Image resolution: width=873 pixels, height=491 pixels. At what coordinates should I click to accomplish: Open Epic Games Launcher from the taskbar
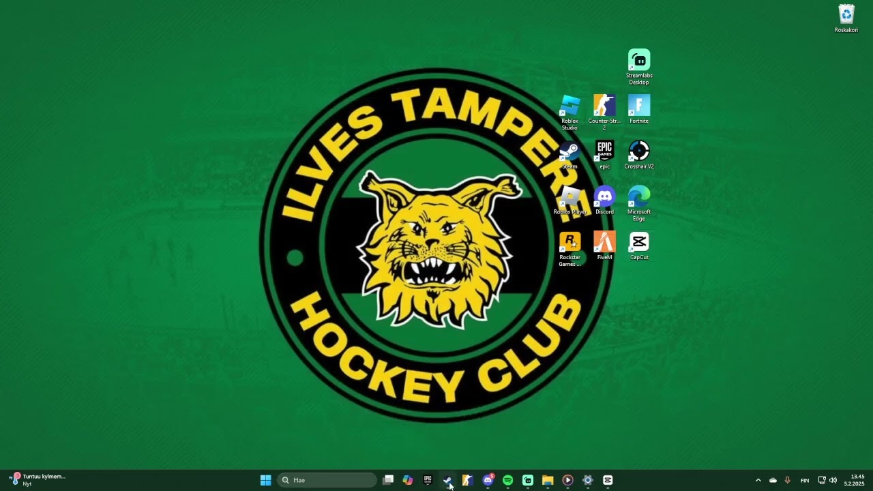coord(428,480)
